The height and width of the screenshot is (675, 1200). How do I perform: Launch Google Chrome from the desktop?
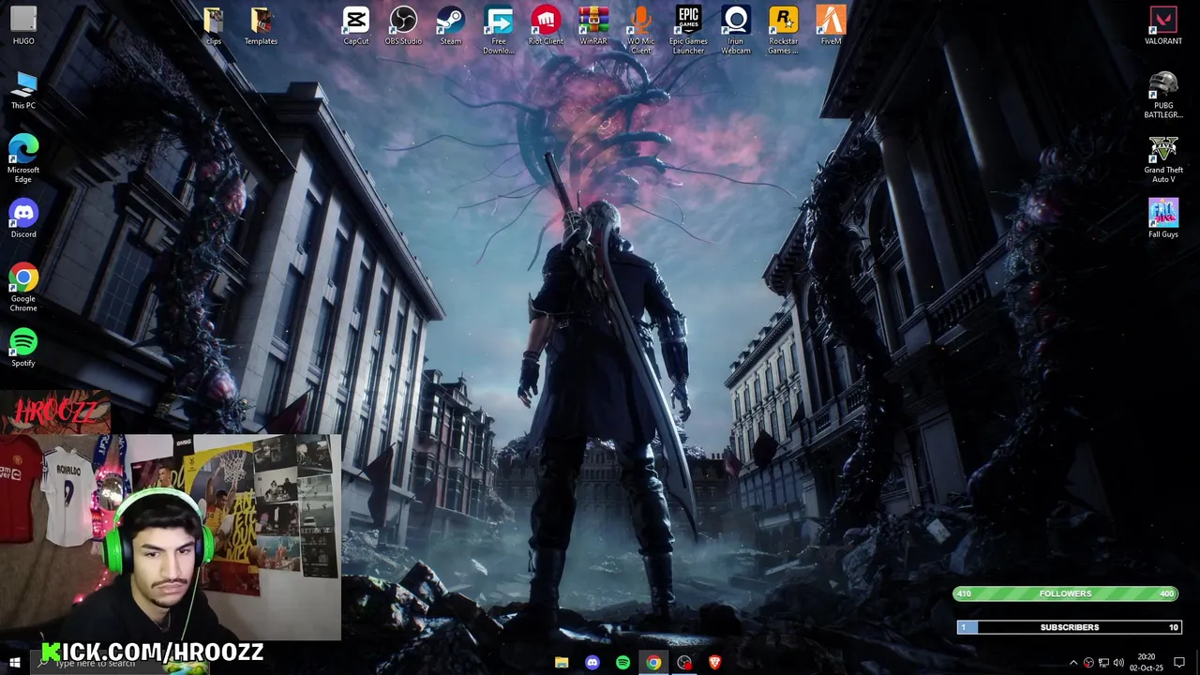23,288
